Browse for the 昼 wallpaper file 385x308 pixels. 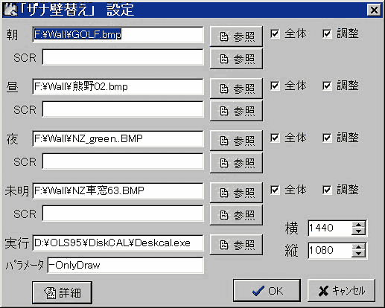click(x=236, y=89)
